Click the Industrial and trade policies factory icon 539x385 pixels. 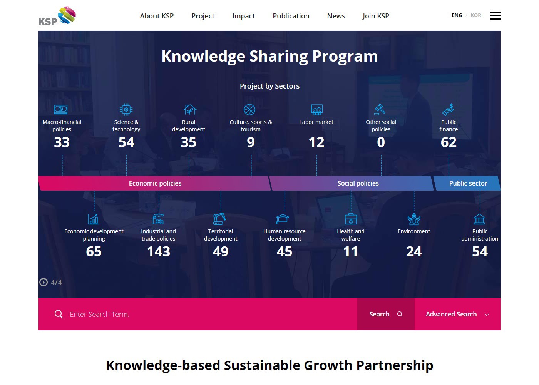pos(158,219)
